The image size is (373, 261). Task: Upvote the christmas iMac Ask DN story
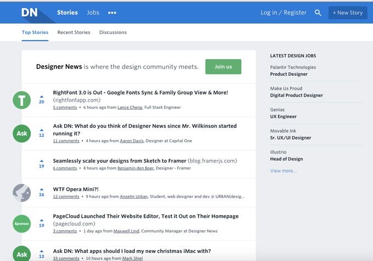(x=42, y=251)
